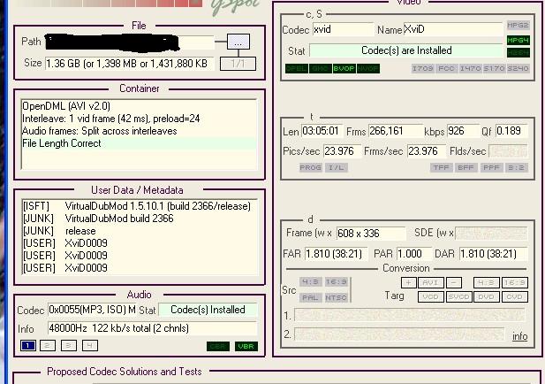Select 'OpenDML (AVI v2.0)' container line

tap(139, 106)
